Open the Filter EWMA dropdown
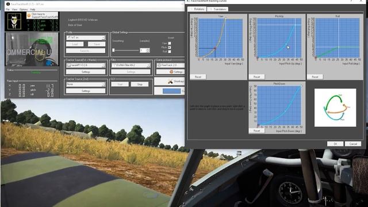Image resolution: width=368 pixels, height=207 pixels. tap(131, 65)
